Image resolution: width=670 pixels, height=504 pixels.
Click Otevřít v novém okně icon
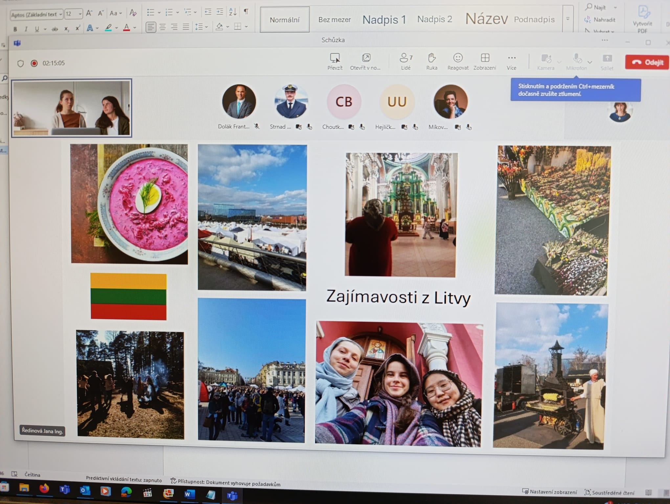(366, 58)
